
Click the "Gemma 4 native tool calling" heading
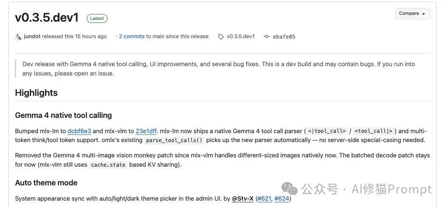click(x=63, y=115)
